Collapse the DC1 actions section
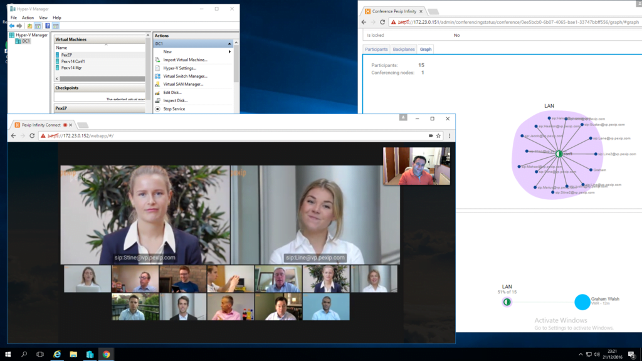Image resolution: width=642 pixels, height=361 pixels. tap(229, 44)
